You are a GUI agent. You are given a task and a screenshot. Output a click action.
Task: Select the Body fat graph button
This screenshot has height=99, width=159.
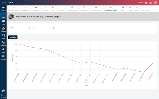13,37
